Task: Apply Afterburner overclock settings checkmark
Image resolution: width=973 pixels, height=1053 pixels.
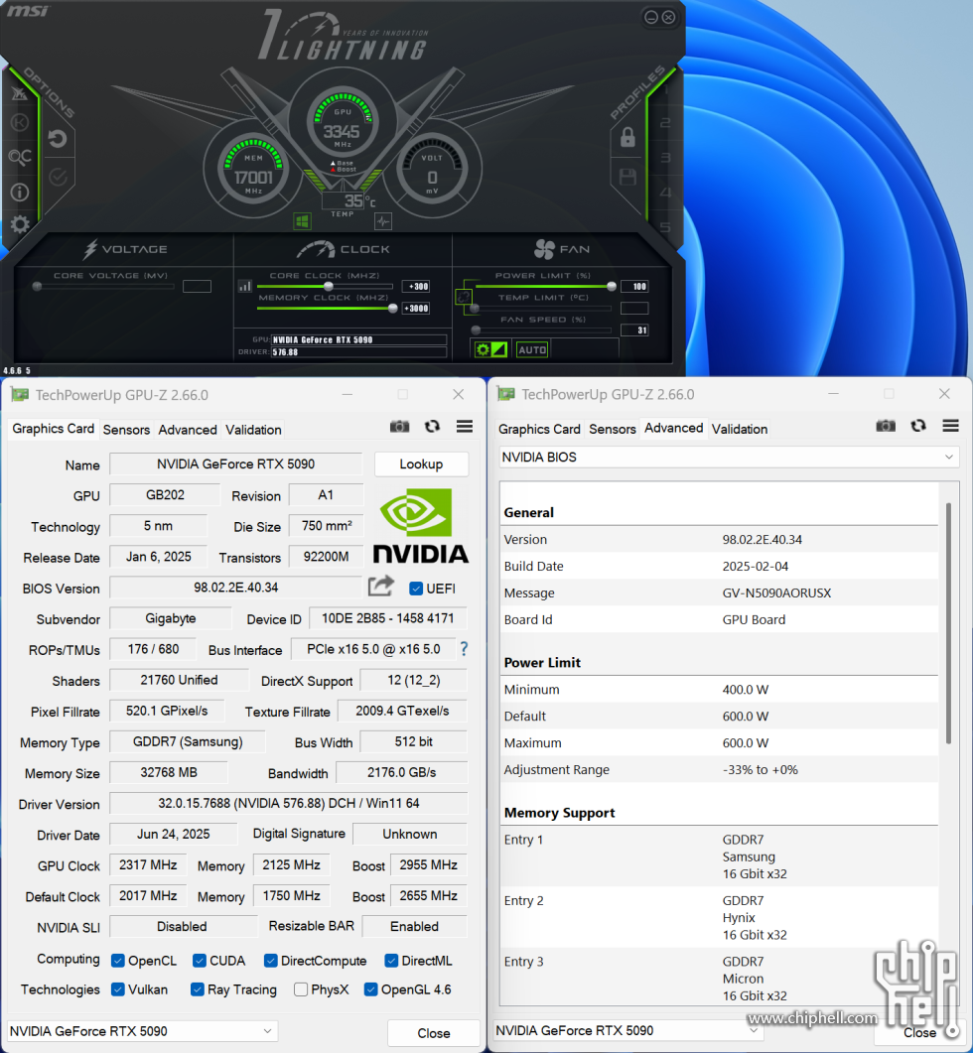Action: pos(59,177)
